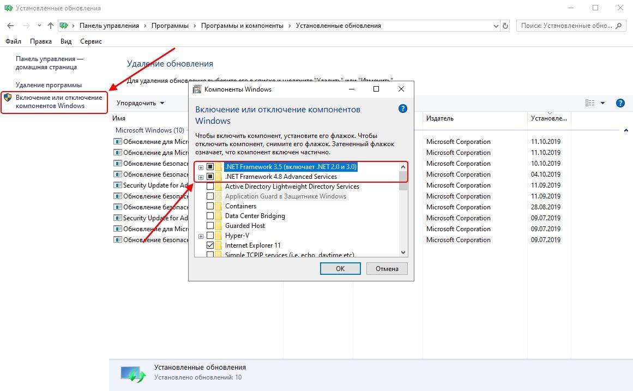The image size is (633, 391).
Task: Click the view layout icon in toolbar
Action: [x=590, y=103]
